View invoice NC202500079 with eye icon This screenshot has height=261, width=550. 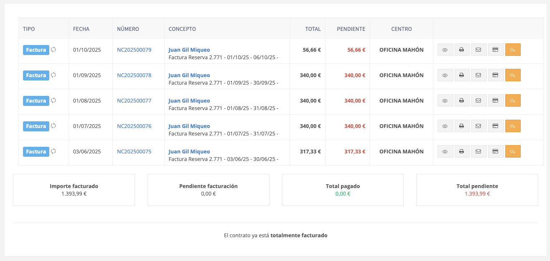tap(445, 50)
